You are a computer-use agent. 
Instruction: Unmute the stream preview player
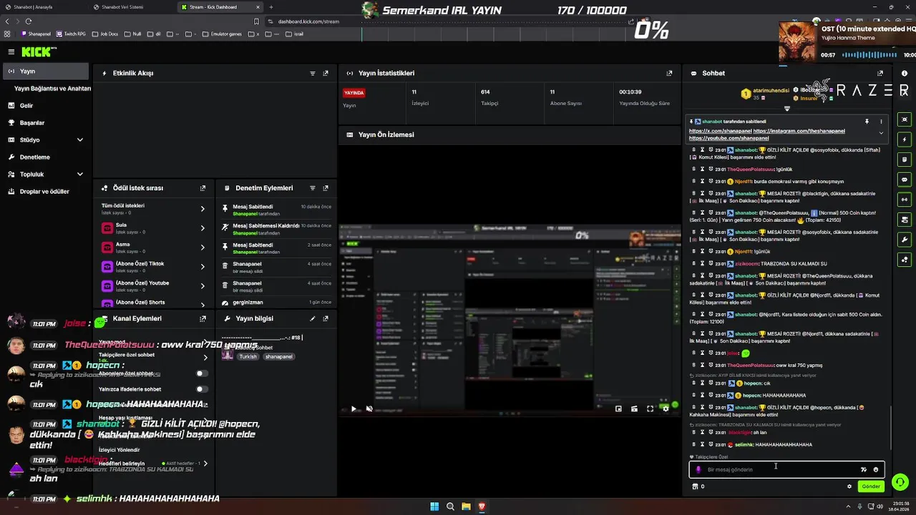coord(369,408)
